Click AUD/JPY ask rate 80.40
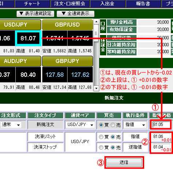This screenshot has width=173, height=170. [28, 75]
